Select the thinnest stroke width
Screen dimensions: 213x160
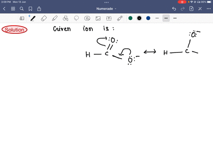click(x=157, y=18)
